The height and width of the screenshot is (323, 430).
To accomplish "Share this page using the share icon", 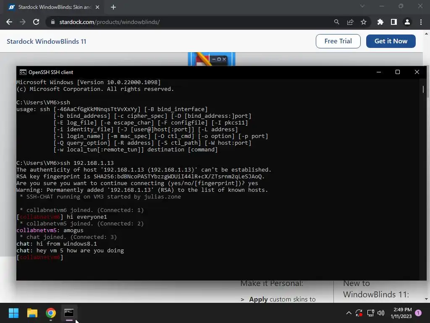I will click(350, 22).
